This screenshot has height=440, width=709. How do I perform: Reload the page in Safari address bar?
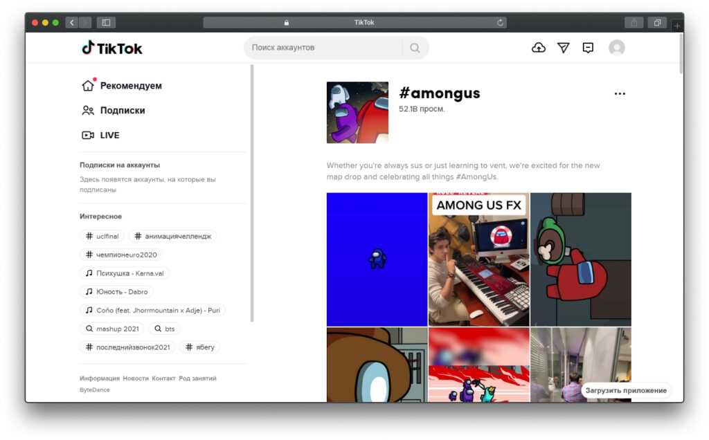pos(500,23)
